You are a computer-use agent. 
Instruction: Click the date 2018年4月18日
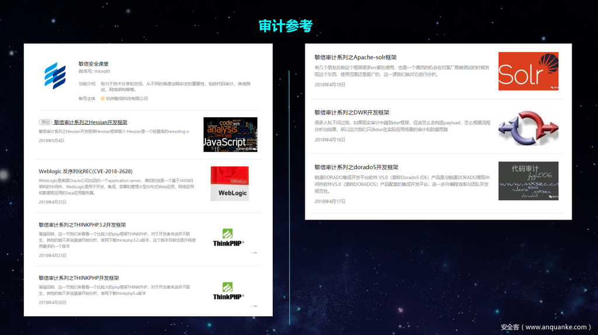click(330, 140)
